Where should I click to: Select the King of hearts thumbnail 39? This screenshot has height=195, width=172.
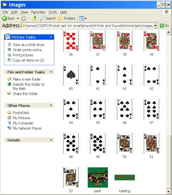[x=151, y=41]
